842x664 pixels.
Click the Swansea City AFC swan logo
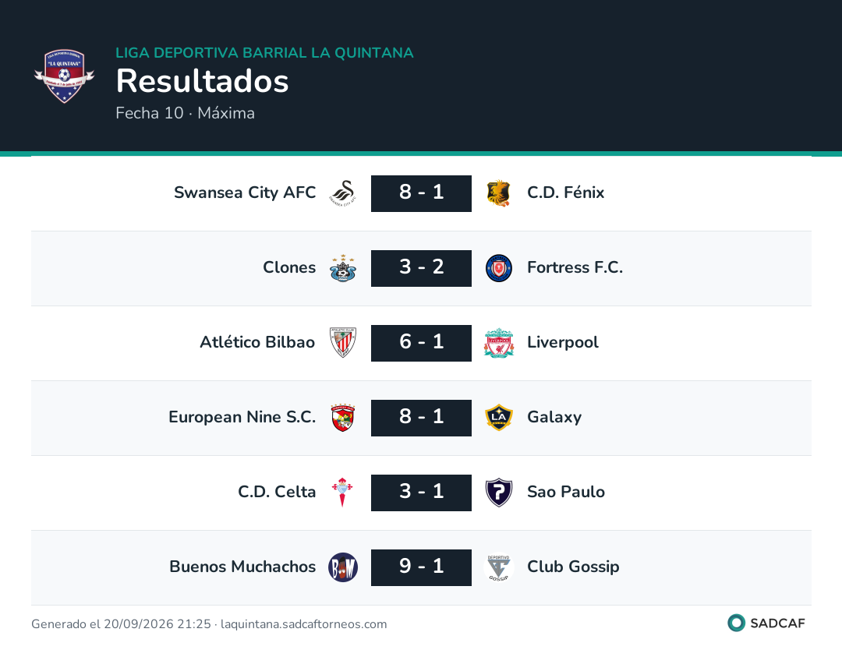342,193
